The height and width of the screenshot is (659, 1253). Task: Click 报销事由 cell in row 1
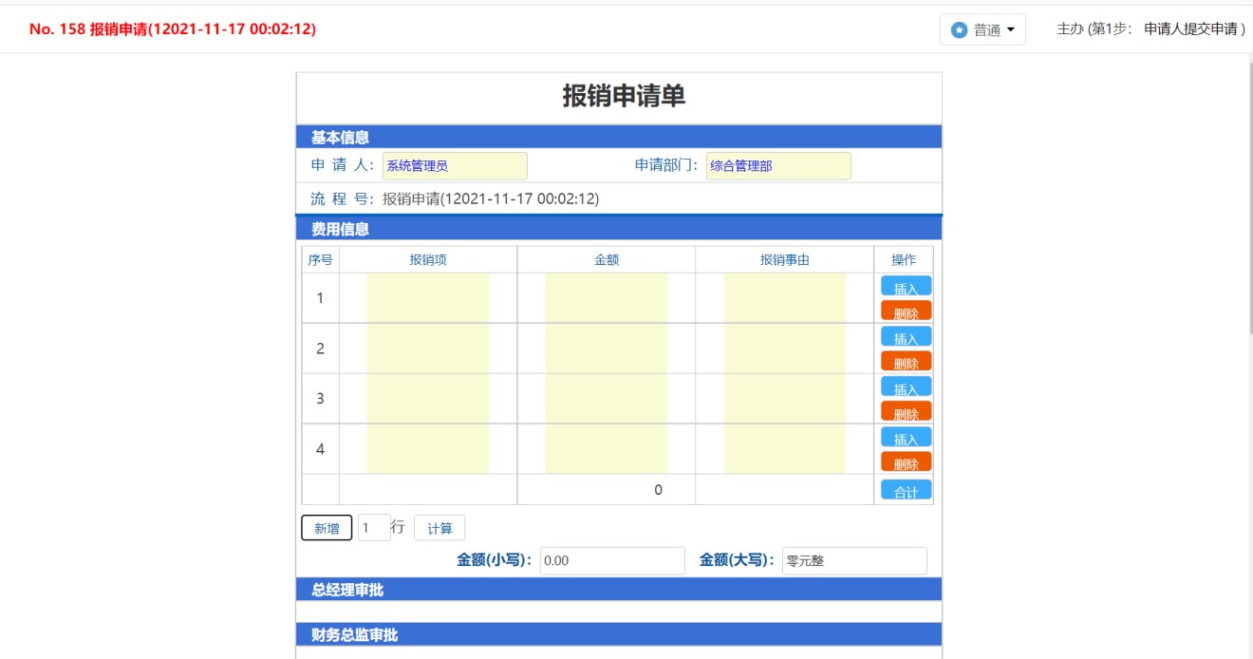pyautogui.click(x=785, y=298)
